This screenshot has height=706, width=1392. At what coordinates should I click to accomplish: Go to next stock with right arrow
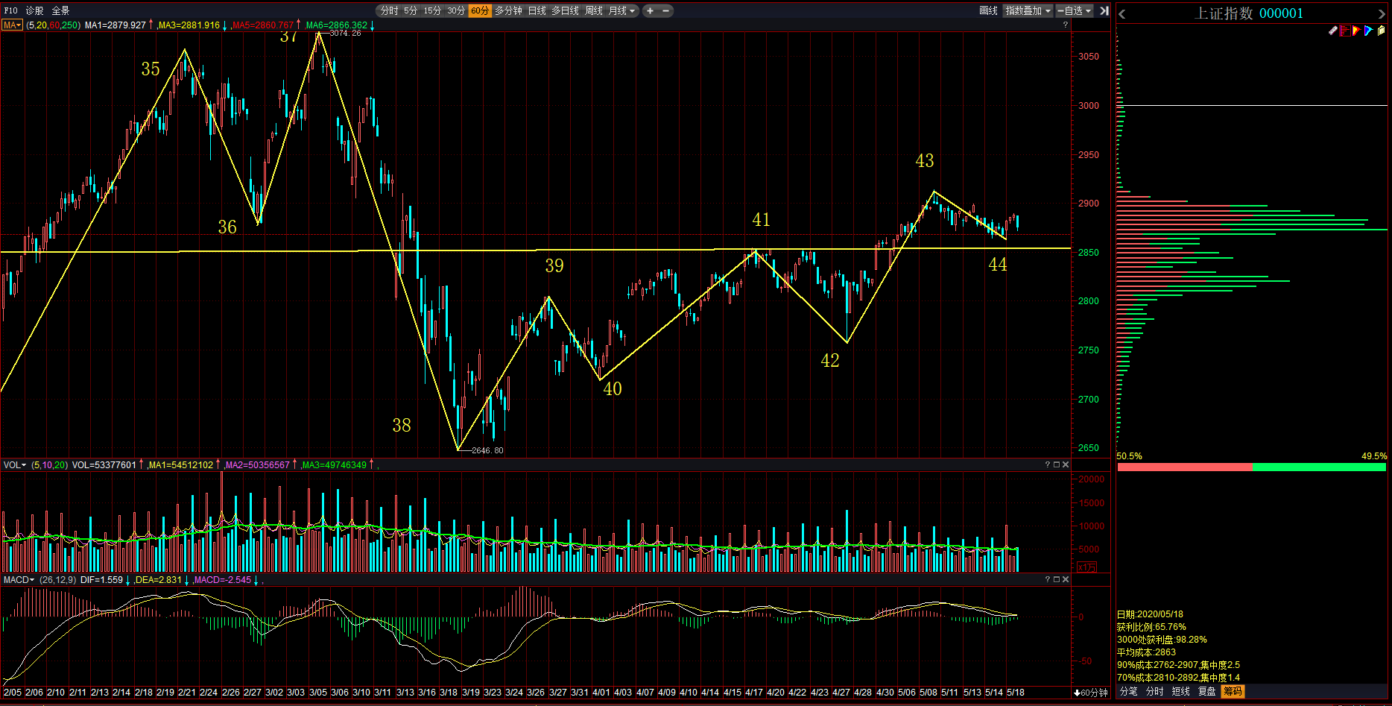pyautogui.click(x=1381, y=13)
